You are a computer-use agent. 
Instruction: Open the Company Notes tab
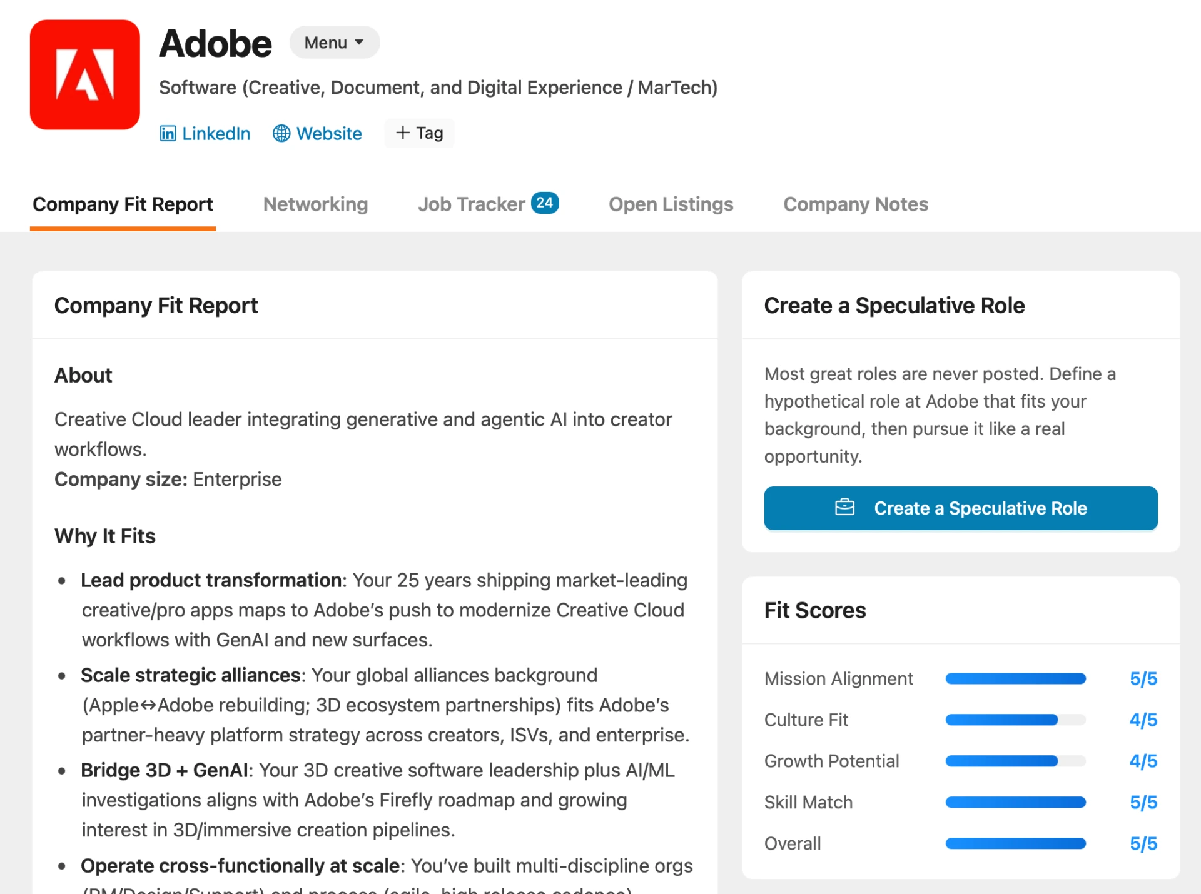[856, 204]
